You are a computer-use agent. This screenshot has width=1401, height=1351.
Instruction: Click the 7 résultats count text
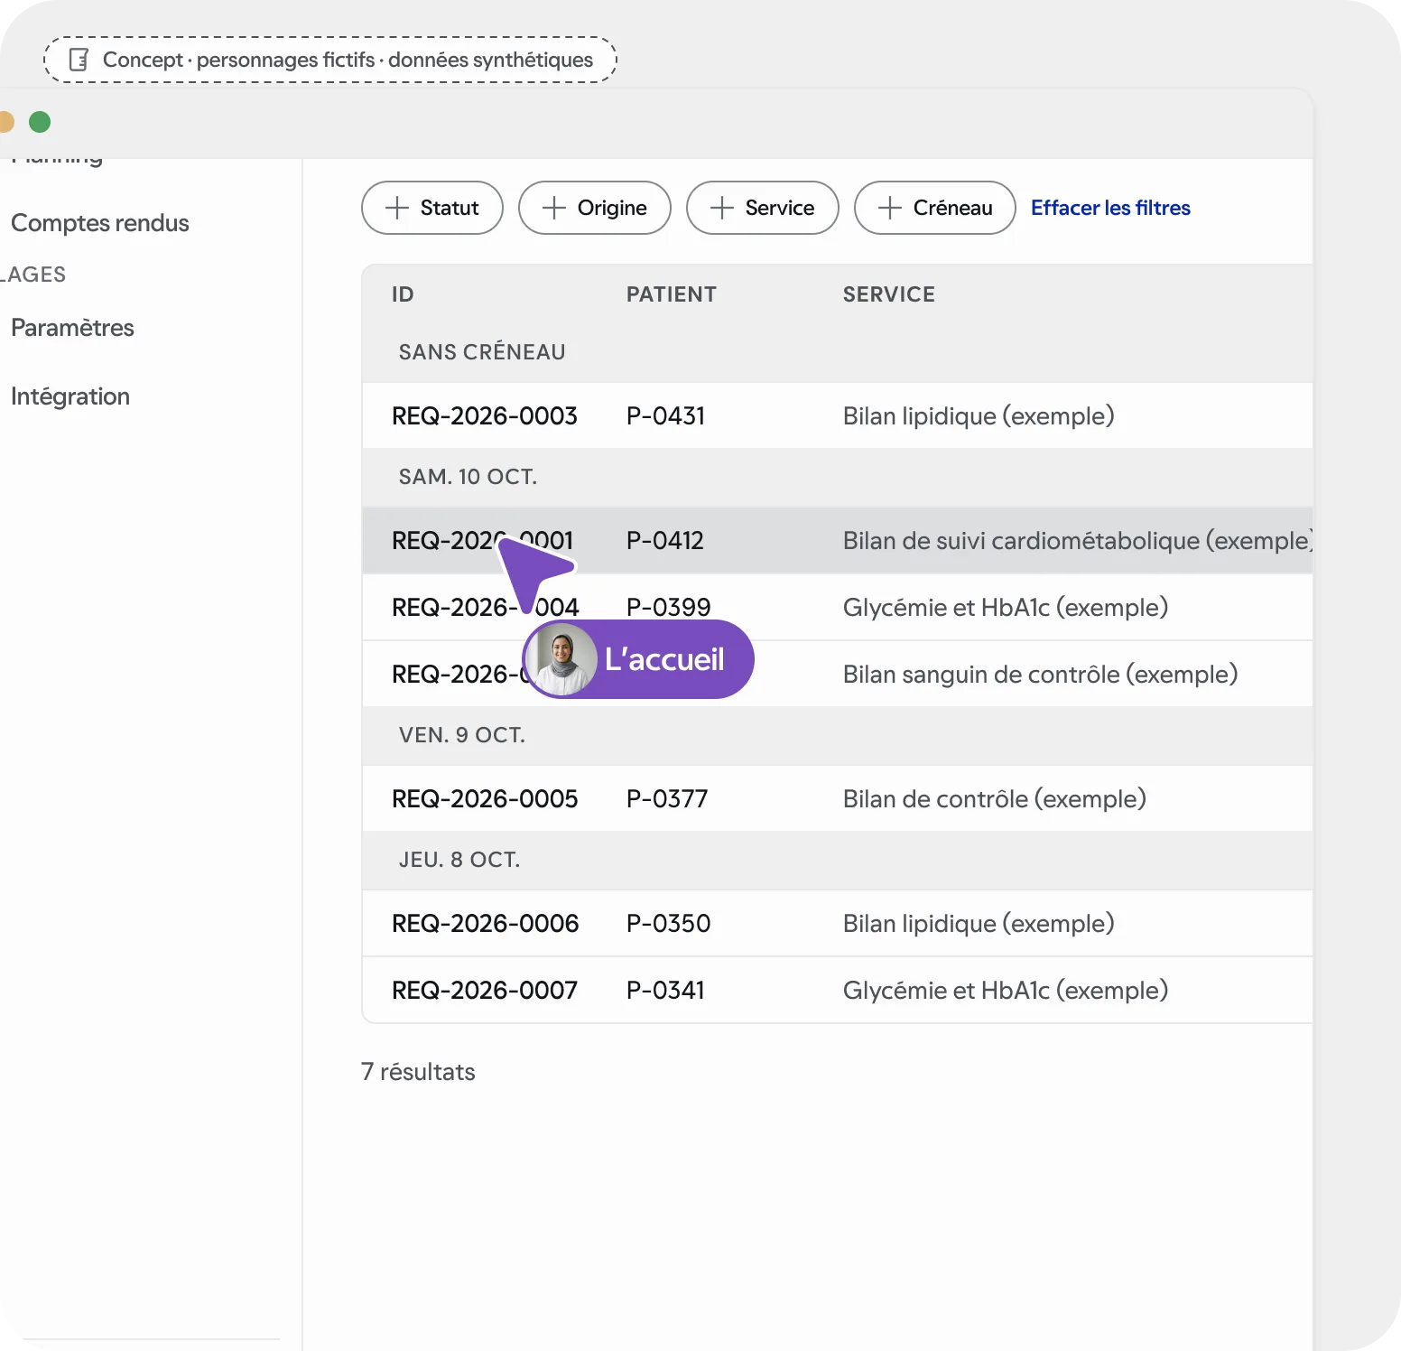418,1072
